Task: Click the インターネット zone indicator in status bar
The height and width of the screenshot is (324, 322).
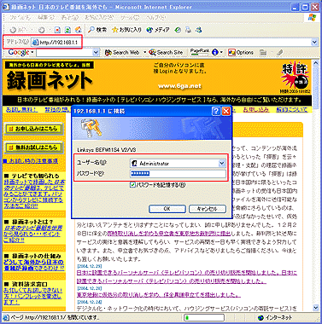Action: pyautogui.click(x=275, y=317)
